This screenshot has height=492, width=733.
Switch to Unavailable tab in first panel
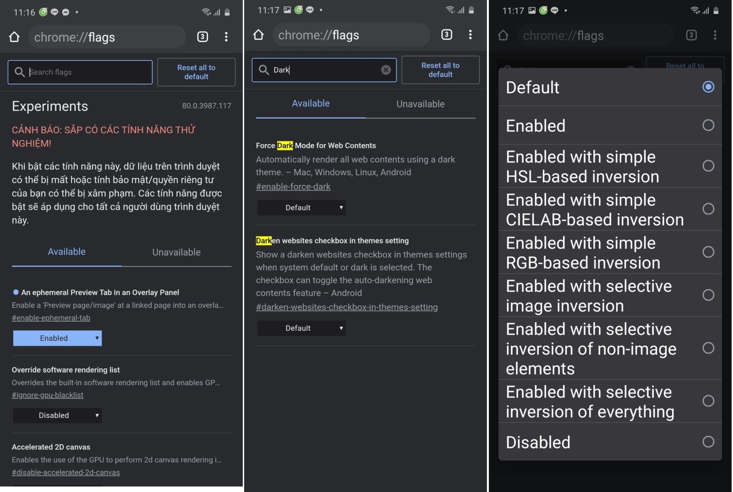click(176, 252)
